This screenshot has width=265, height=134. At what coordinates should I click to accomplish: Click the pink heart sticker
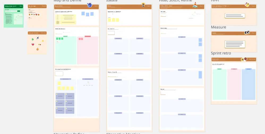[33, 44]
